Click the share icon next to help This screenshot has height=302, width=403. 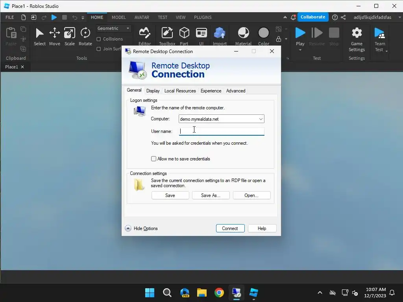pos(343,17)
